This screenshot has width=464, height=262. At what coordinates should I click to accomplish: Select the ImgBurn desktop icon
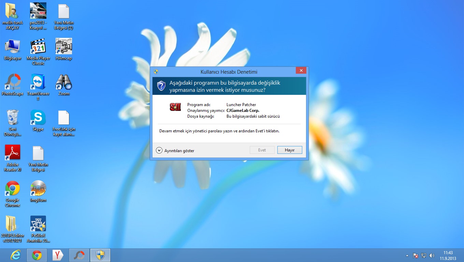pos(38,189)
